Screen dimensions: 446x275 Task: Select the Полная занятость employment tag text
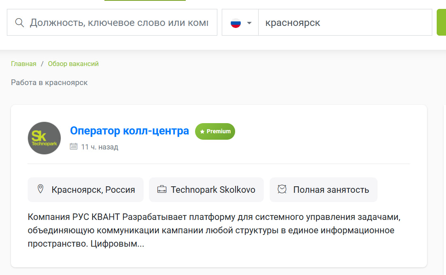click(x=331, y=190)
